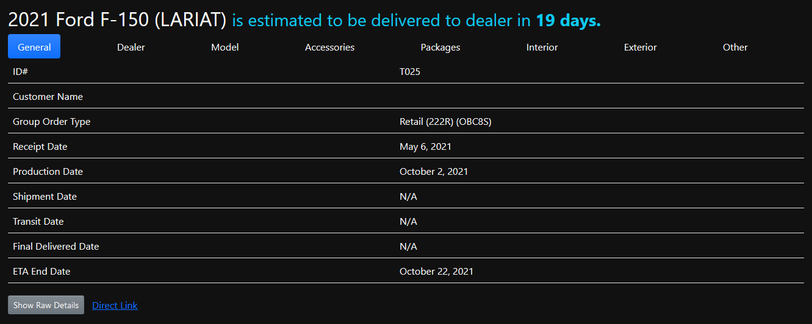This screenshot has width=812, height=324.
Task: Open the General tab
Action: click(x=34, y=47)
